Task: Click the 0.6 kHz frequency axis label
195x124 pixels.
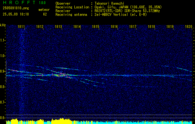Action: click(3, 118)
